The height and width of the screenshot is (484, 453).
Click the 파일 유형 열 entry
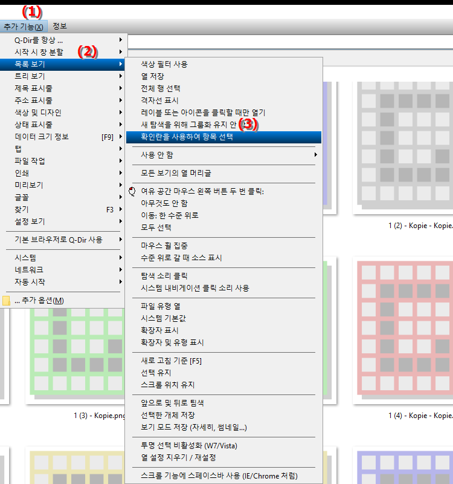(223, 306)
